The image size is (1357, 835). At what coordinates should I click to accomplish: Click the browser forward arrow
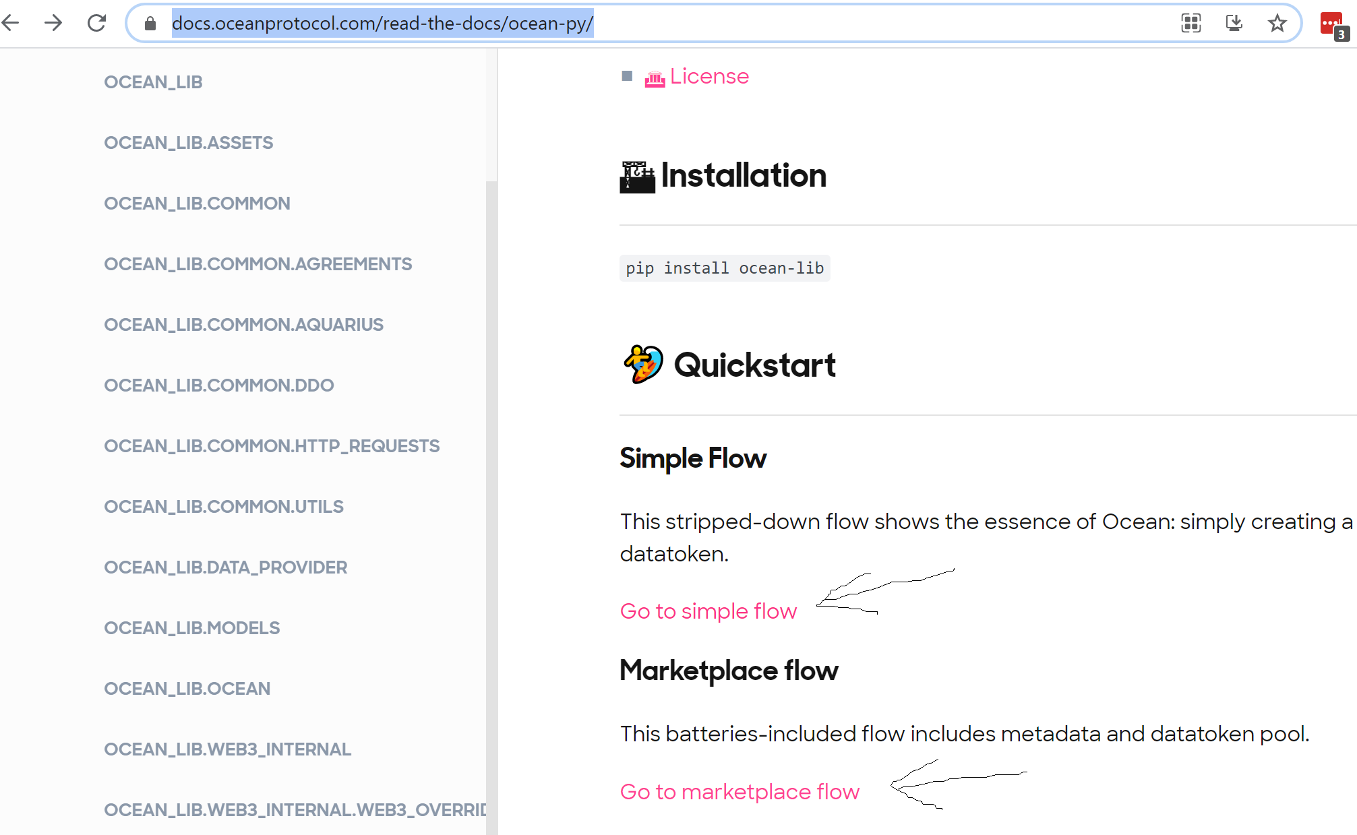pos(53,24)
